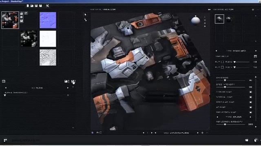Select the black and white displacement map thumbnail
This screenshot has width=261, height=146.
(x=29, y=39)
